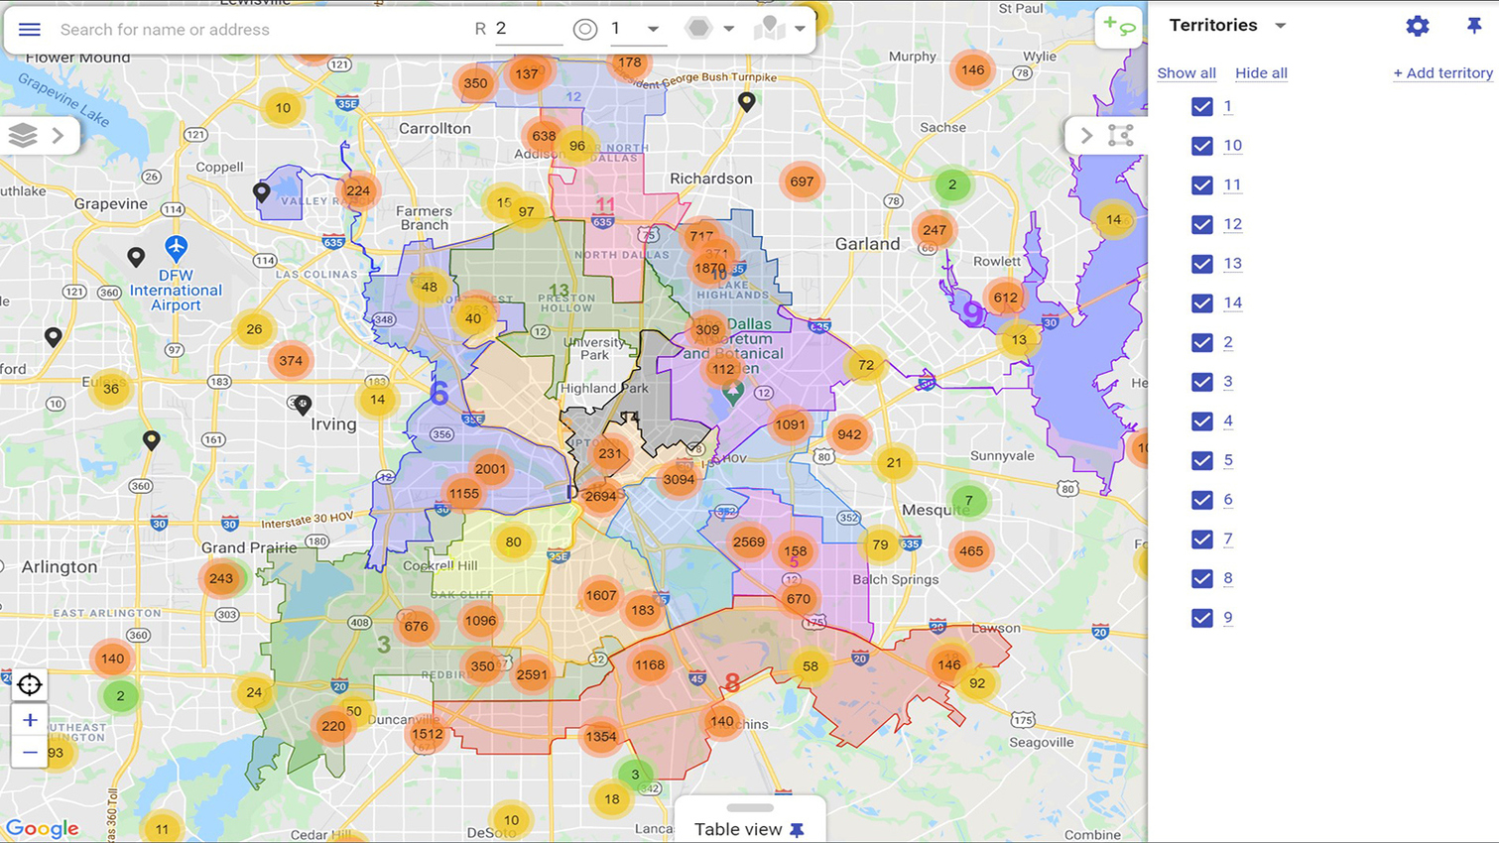Expand the layers panel chevron arrow
This screenshot has height=843, width=1499.
click(x=57, y=135)
